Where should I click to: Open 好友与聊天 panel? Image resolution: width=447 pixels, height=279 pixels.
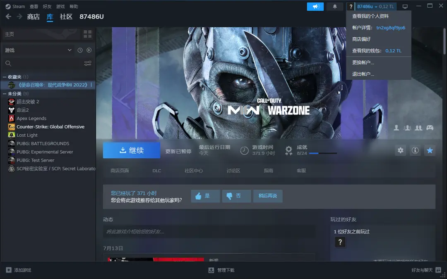[x=425, y=270]
